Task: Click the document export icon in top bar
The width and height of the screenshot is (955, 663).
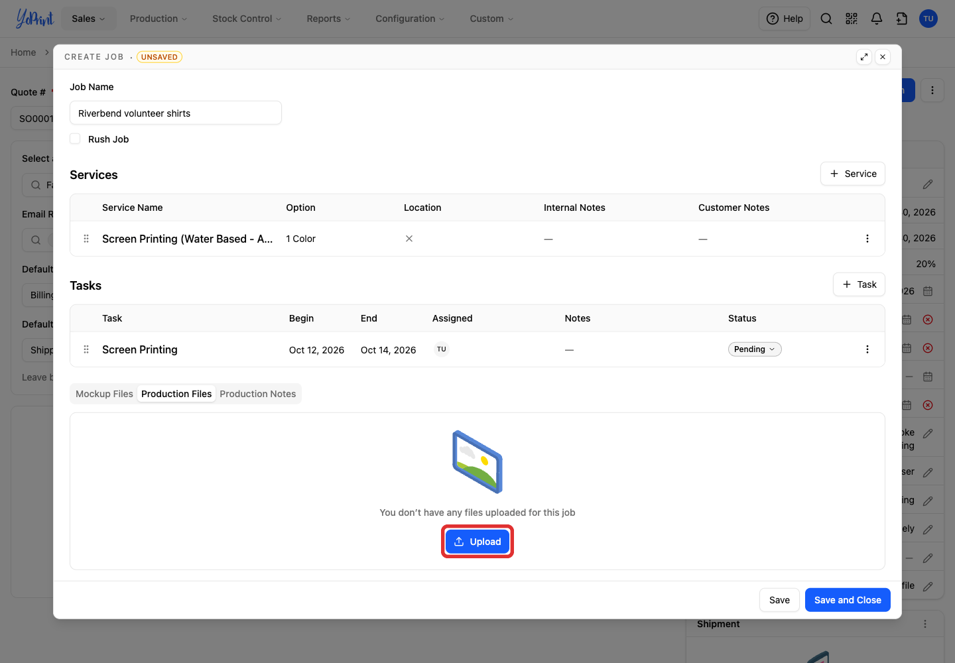Action: pyautogui.click(x=902, y=19)
